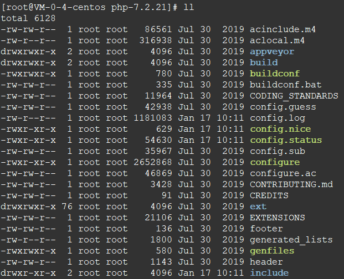Select the 'total 6128' line

(x=28, y=18)
